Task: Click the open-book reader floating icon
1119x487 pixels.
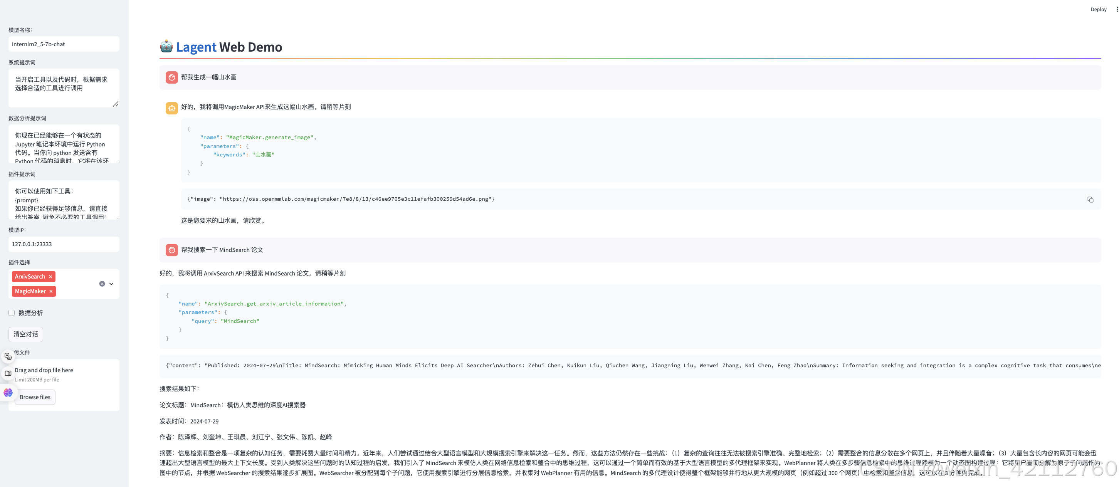Action: [x=8, y=373]
